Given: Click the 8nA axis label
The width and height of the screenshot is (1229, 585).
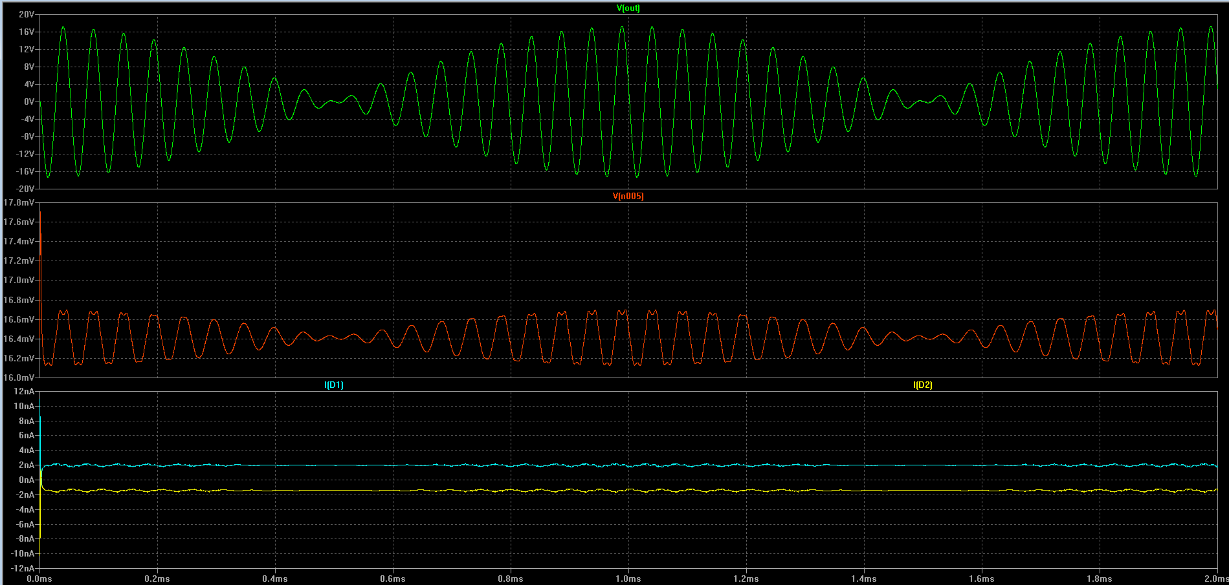Looking at the screenshot, I should [27, 421].
